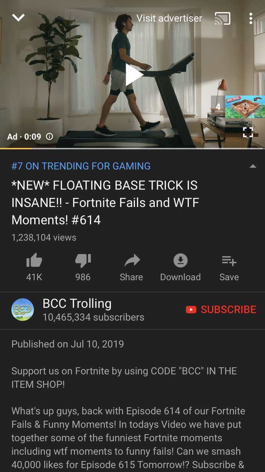Subscribe to BCC Trolling channel
The image size is (265, 472).
coord(221,310)
